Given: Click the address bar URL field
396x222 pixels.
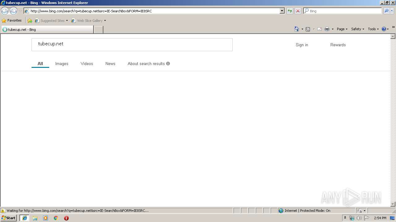Looking at the screenshot, I should 152,11.
